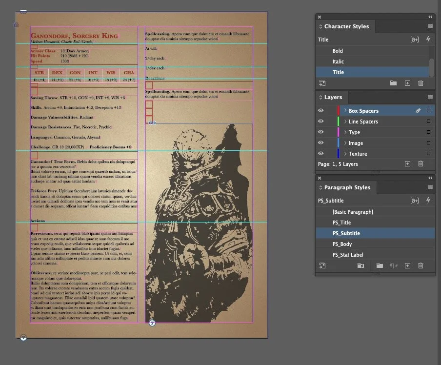The width and height of the screenshot is (441, 365).
Task: Click selection square on Texture layer
Action: [x=428, y=153]
